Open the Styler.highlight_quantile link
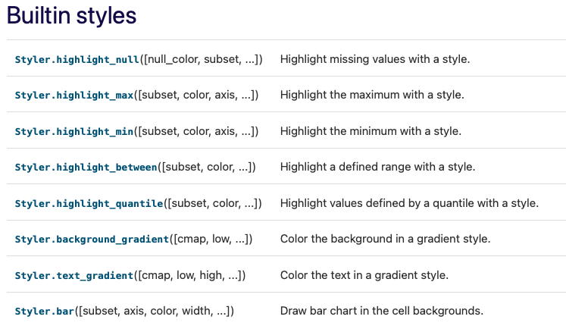The width and height of the screenshot is (566, 329). click(89, 203)
